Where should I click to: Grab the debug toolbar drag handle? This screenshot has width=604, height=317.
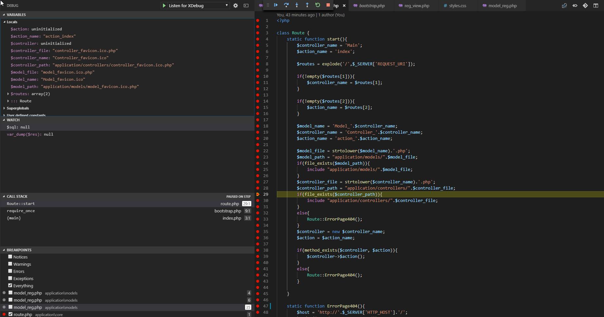click(x=268, y=5)
